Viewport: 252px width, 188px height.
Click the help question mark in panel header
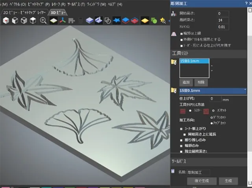(x=246, y=4)
